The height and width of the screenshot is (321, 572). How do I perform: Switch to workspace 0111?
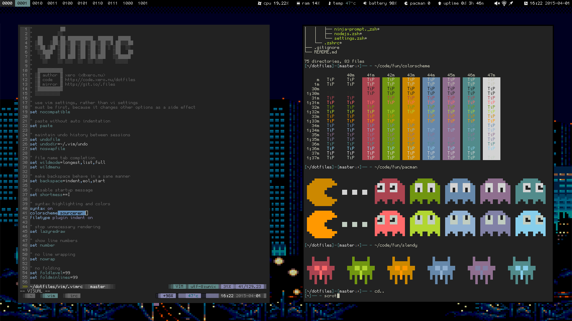113,3
